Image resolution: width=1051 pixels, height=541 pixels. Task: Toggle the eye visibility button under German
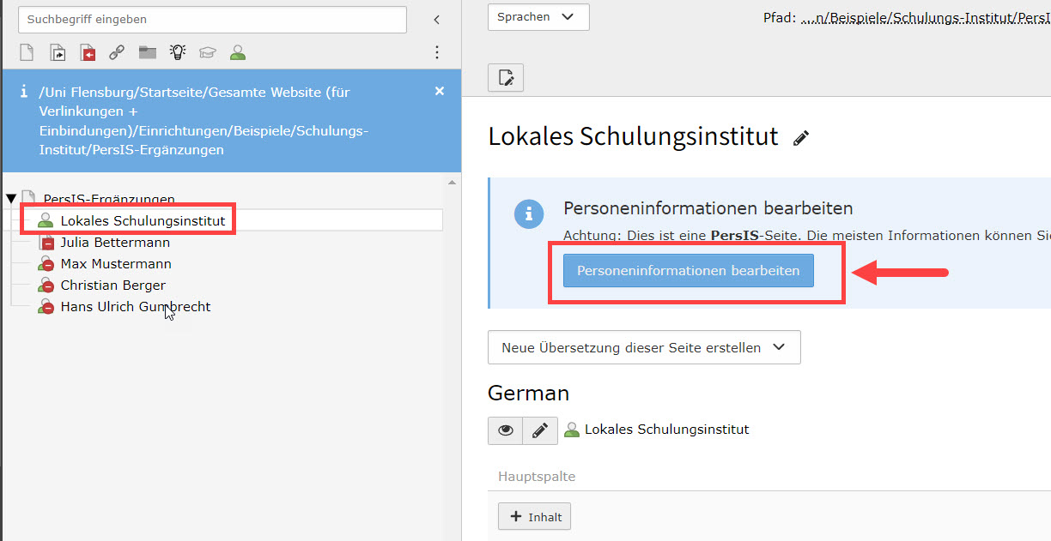pos(506,430)
